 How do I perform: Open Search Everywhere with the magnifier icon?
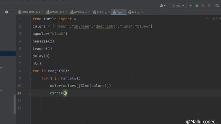[217, 6]
